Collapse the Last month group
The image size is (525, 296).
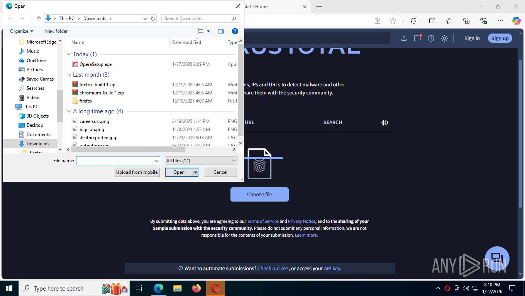69,75
